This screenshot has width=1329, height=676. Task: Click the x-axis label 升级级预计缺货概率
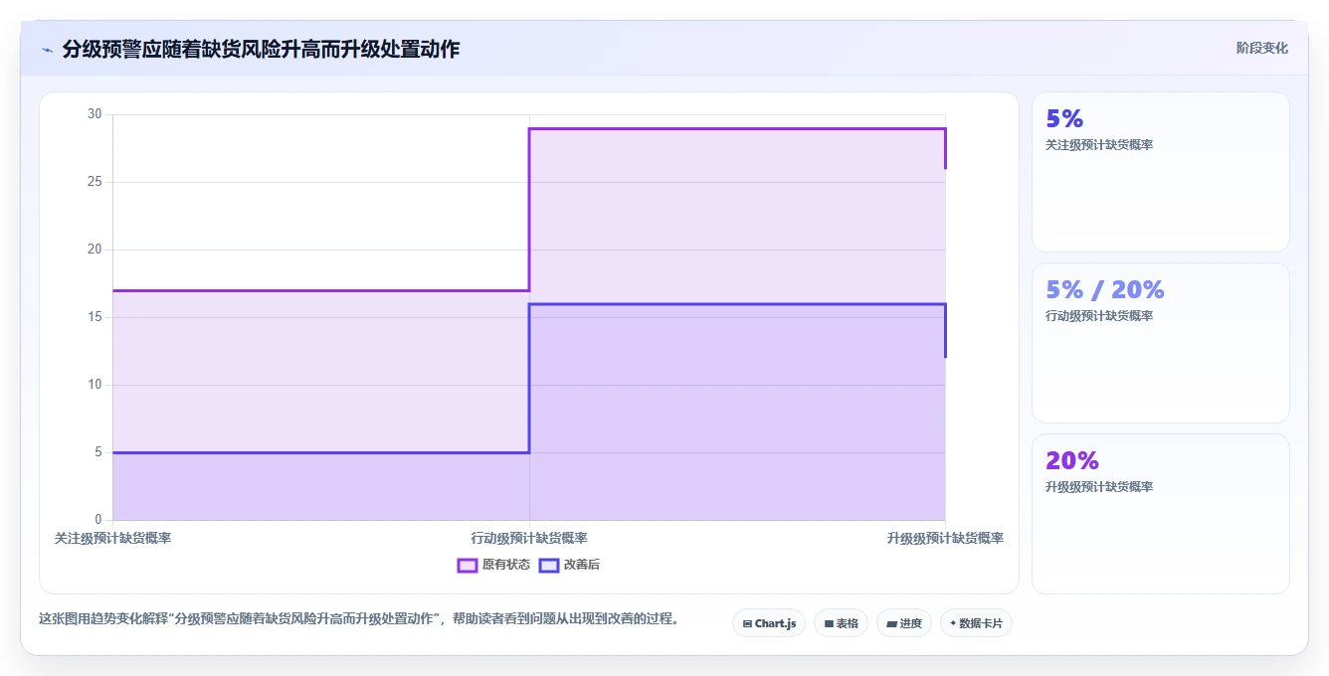pos(945,538)
